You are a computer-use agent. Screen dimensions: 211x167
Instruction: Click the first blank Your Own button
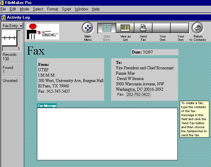tap(162, 28)
